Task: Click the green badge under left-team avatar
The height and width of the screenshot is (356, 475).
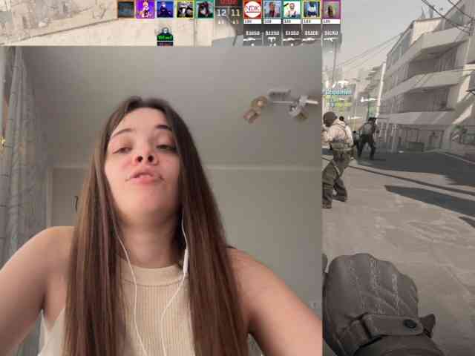Action: pyautogui.click(x=165, y=38)
